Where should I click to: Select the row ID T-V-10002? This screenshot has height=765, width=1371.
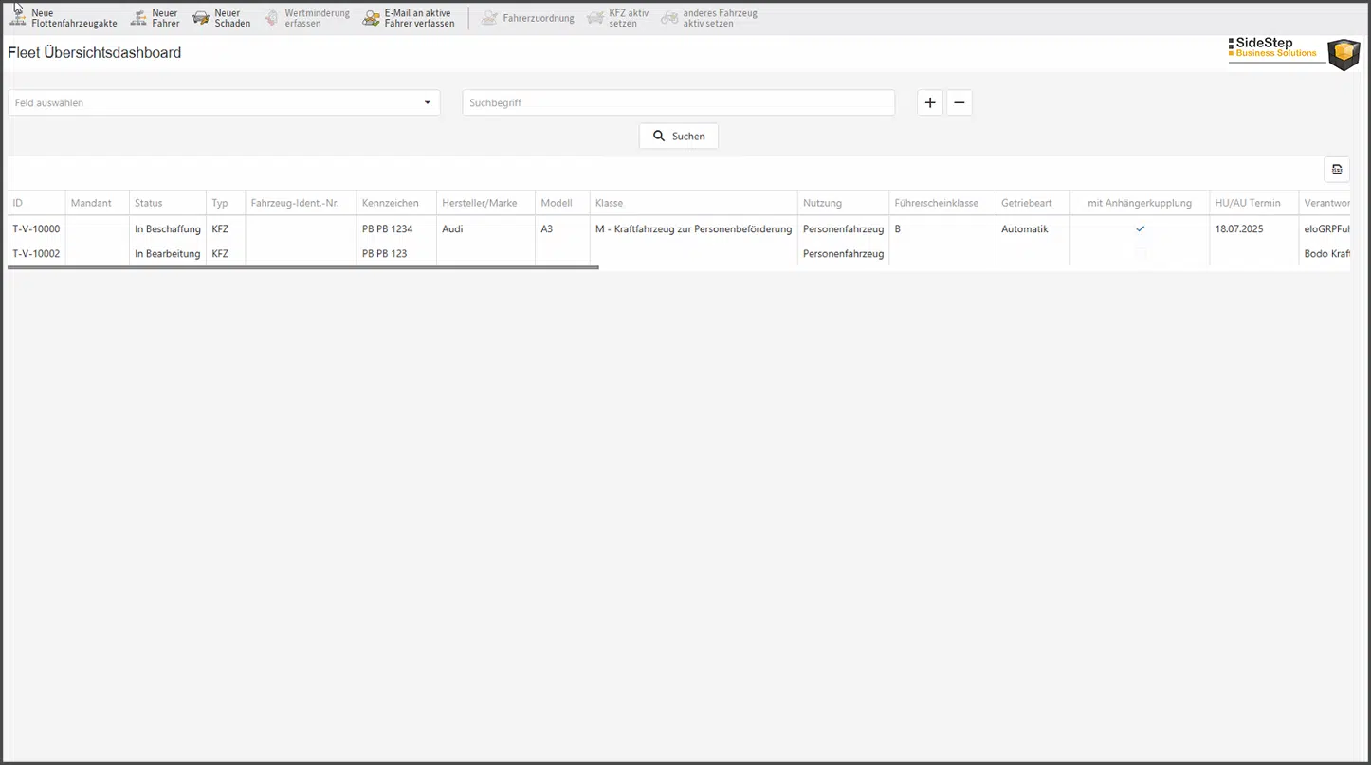pyautogui.click(x=36, y=253)
